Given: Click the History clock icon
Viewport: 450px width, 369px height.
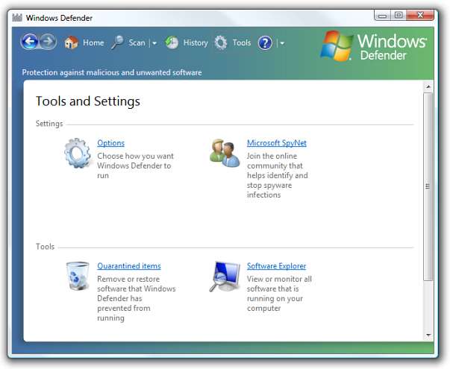Looking at the screenshot, I should 172,42.
